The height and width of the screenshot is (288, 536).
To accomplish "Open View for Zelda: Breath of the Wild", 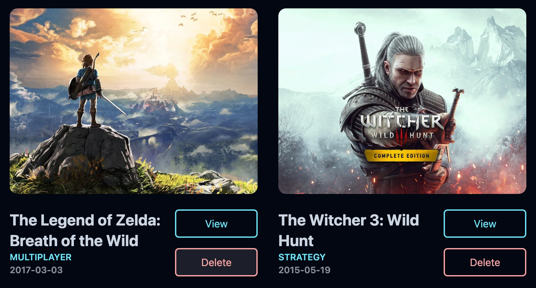I will click(x=216, y=224).
